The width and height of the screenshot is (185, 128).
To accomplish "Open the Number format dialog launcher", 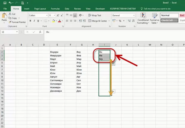I will 134,26.
